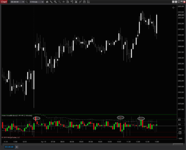Select the drawing tools pencil icon
This screenshot has width=186, height=150.
tap(51, 2)
